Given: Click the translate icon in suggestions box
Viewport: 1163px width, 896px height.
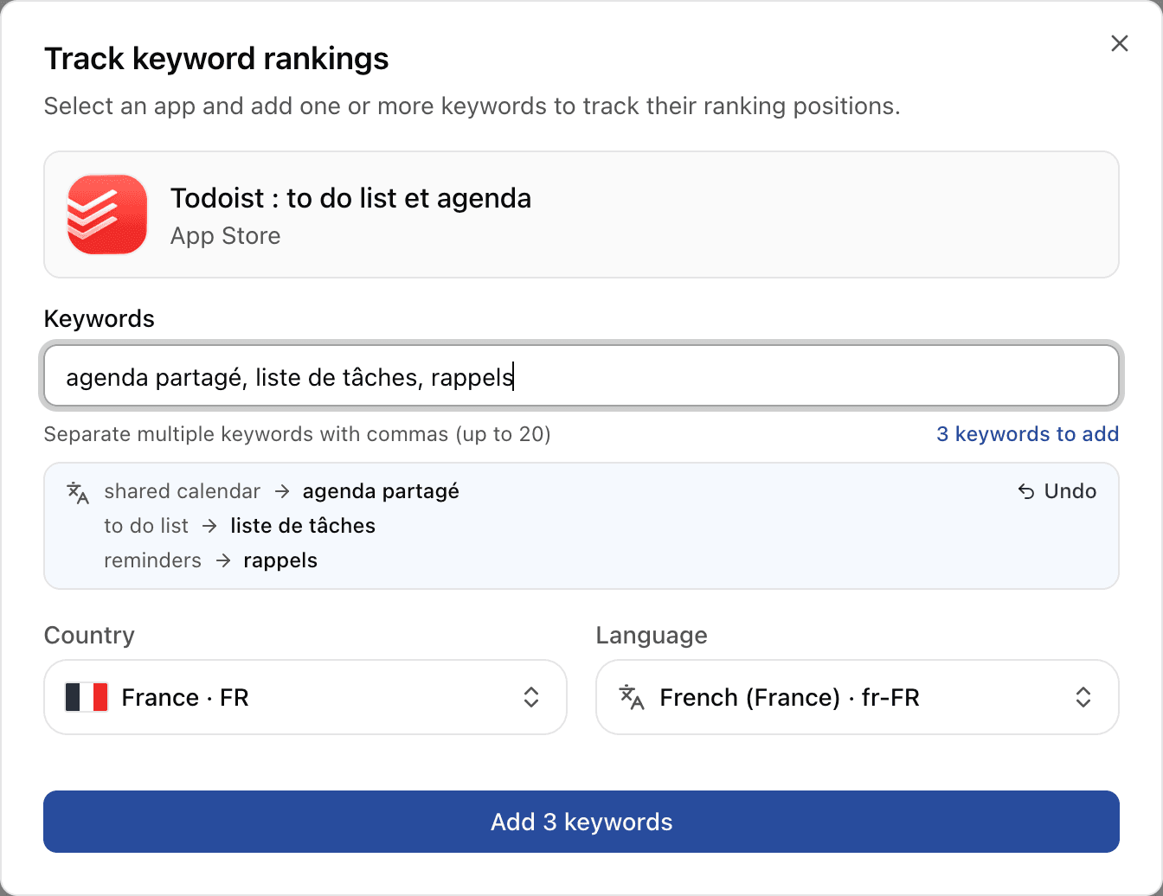Looking at the screenshot, I should tap(78, 492).
